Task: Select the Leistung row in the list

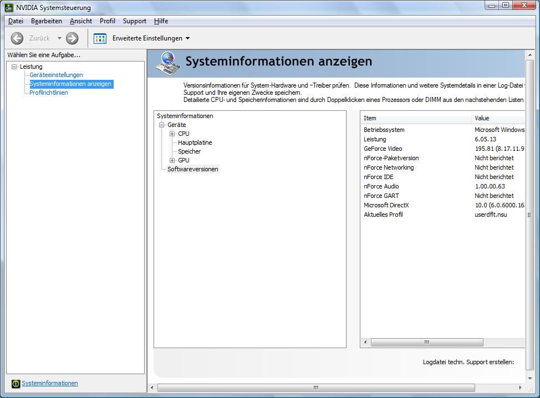Action: (x=443, y=139)
